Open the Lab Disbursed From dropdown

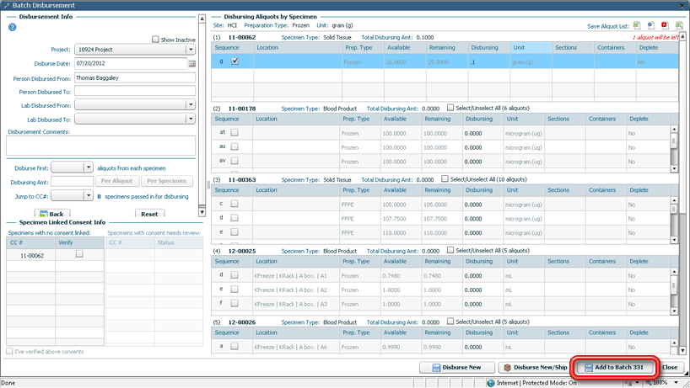click(x=191, y=104)
